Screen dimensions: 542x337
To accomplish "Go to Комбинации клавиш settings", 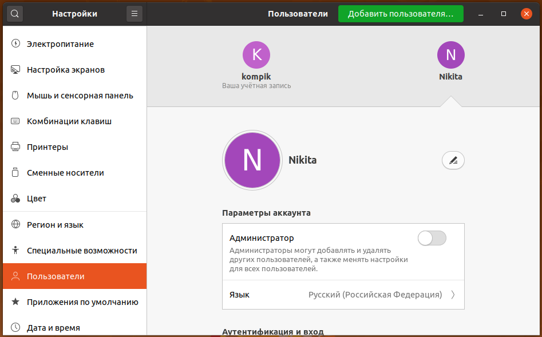I will pyautogui.click(x=69, y=121).
